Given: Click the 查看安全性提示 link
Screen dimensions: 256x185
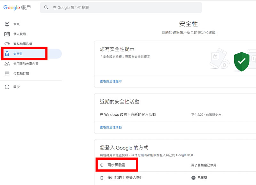Looking at the screenshot, I should 111,81.
